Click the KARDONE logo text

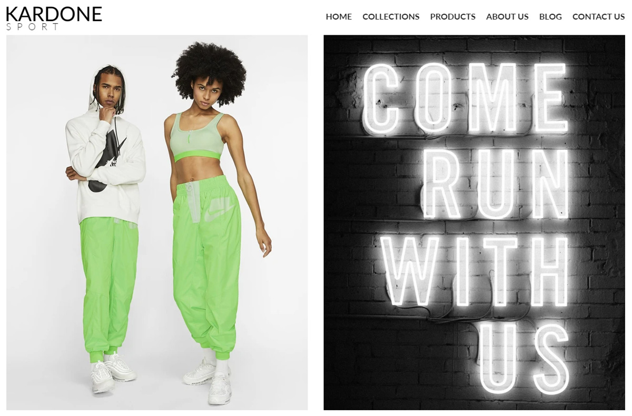[54, 14]
